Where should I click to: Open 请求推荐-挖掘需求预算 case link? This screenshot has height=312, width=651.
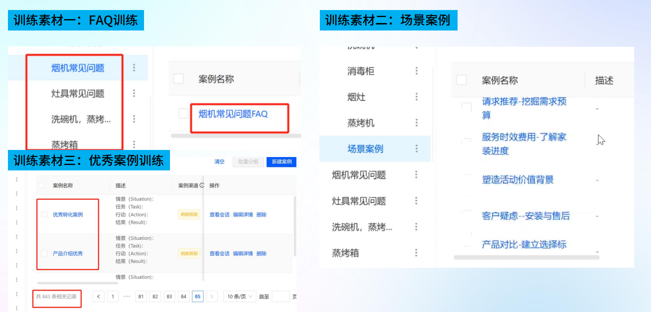coord(524,108)
